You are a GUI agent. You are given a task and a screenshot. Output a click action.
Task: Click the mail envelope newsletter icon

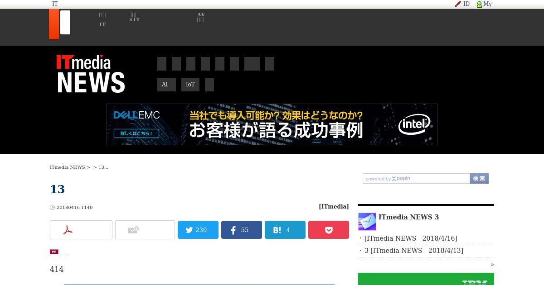tap(367, 222)
